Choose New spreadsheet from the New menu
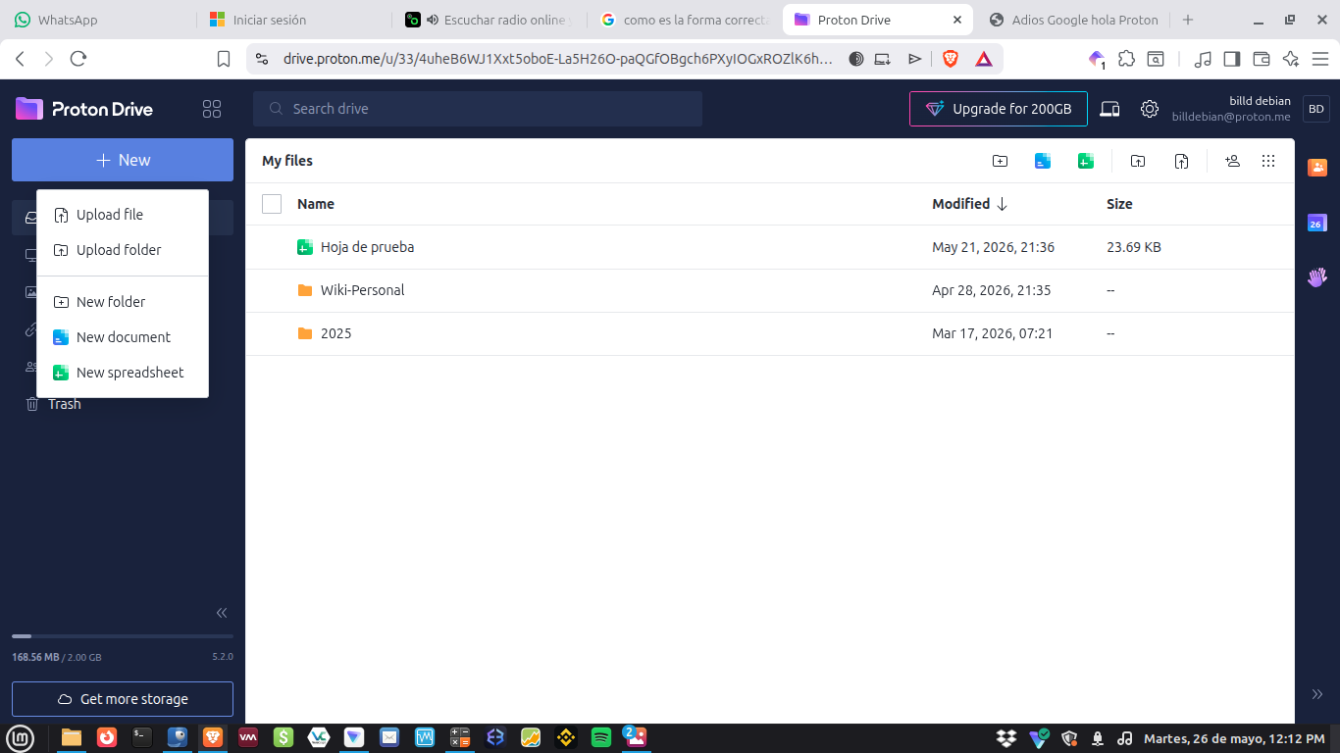 pyautogui.click(x=123, y=373)
